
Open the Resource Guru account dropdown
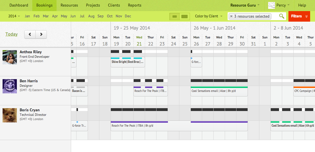coord(245,5)
